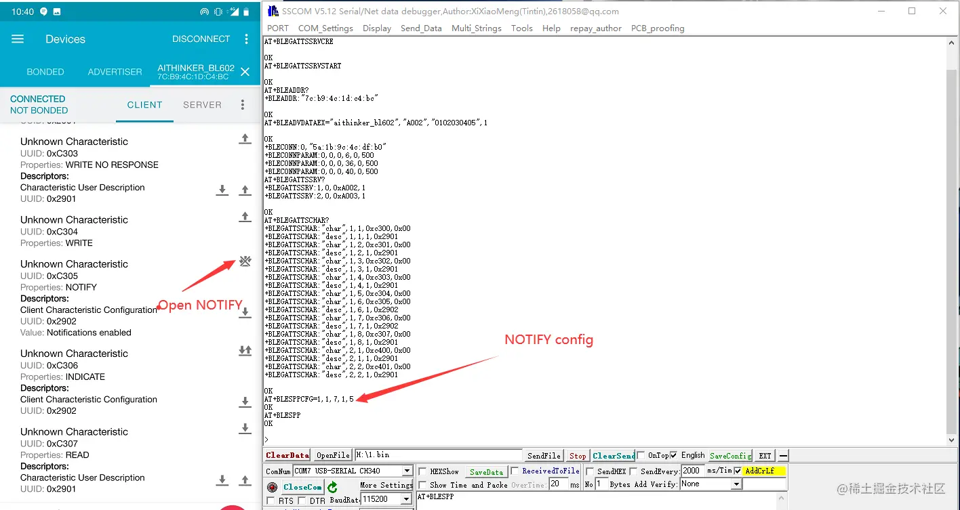960x510 pixels.
Task: Enable the Show Time and Packe checkbox
Action: click(x=423, y=485)
